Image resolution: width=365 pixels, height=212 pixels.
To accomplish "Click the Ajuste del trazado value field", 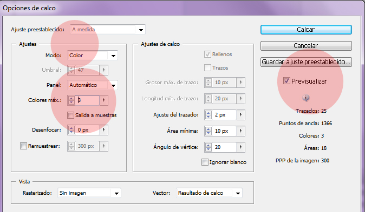I will tap(224, 115).
